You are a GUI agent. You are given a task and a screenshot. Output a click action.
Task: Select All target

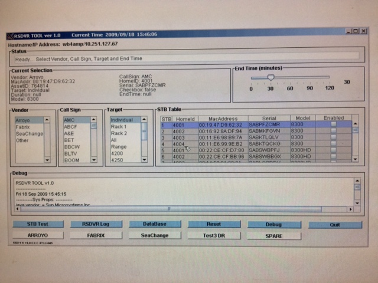(x=125, y=140)
